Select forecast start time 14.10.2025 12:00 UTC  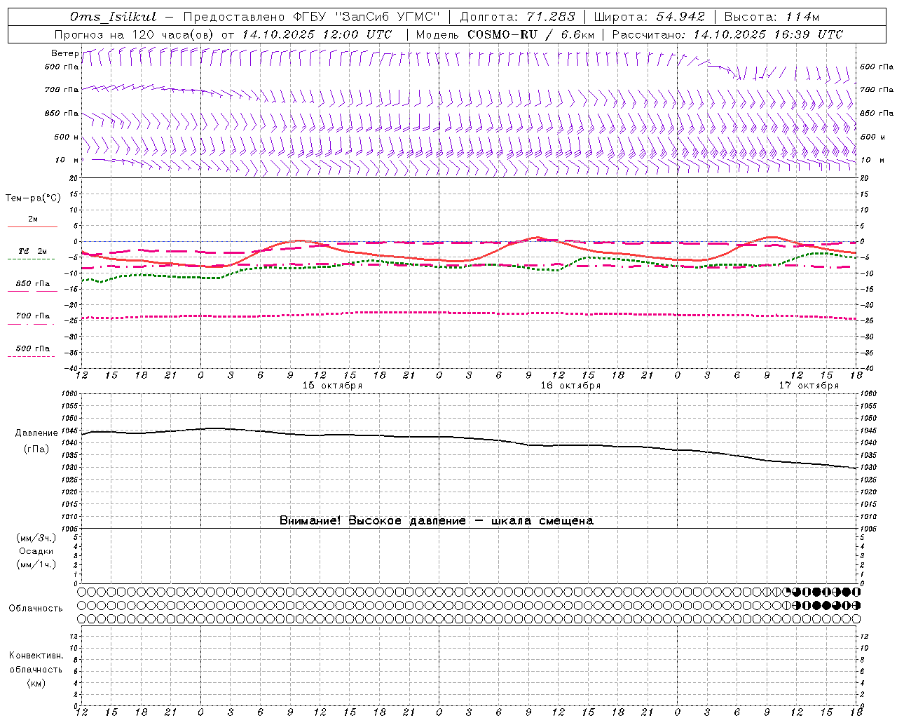point(317,34)
